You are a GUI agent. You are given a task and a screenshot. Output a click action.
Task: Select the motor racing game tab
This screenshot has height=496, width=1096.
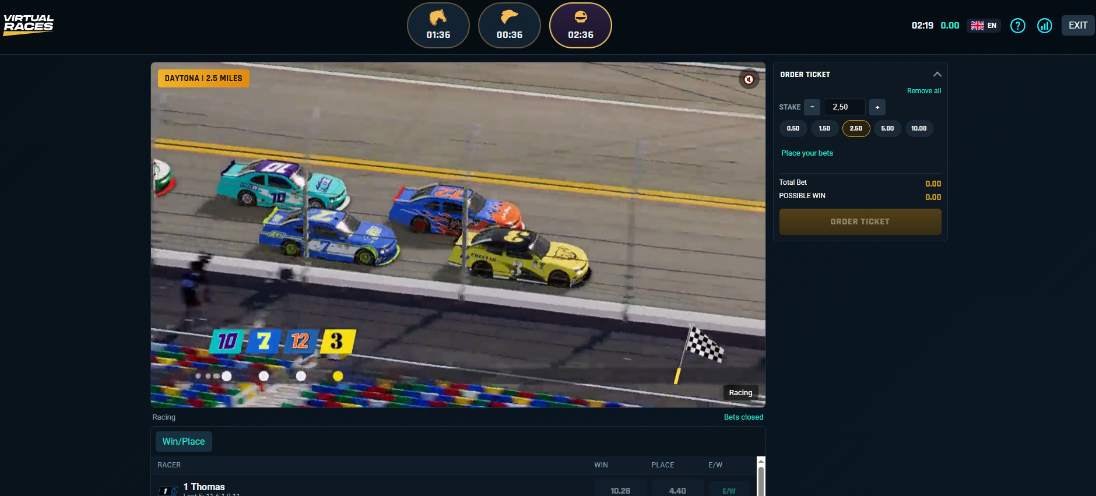click(581, 25)
